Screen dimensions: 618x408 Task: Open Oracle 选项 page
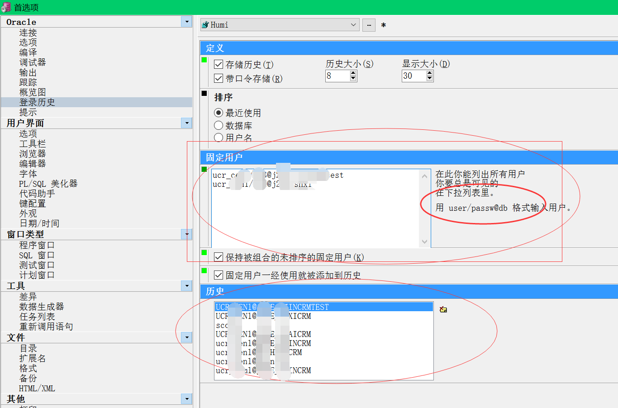pos(28,43)
